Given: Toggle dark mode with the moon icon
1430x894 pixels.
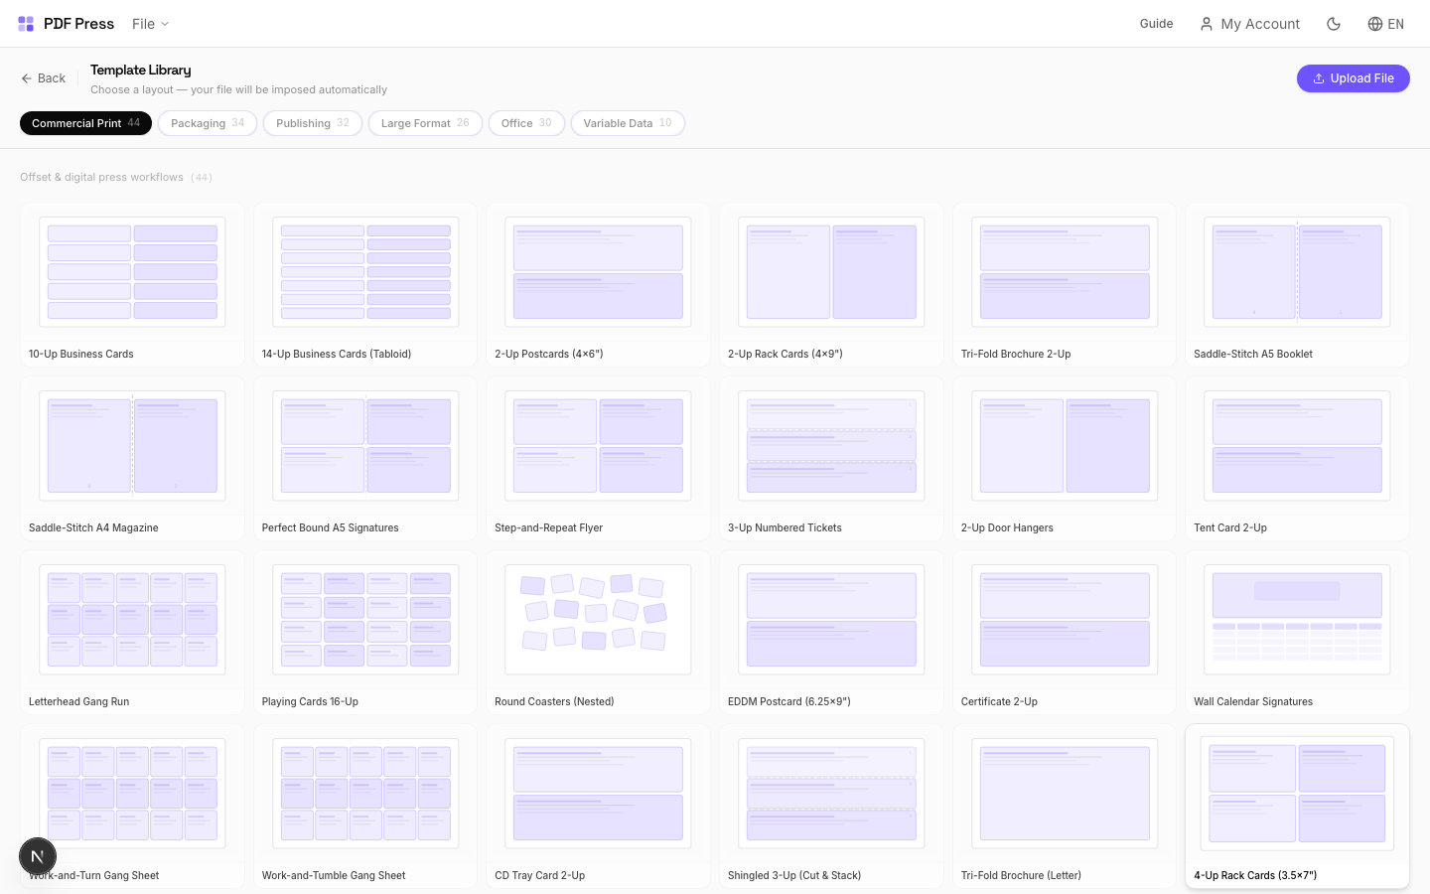Looking at the screenshot, I should tap(1334, 23).
